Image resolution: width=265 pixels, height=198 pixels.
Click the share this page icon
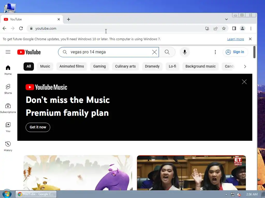coord(216,28)
